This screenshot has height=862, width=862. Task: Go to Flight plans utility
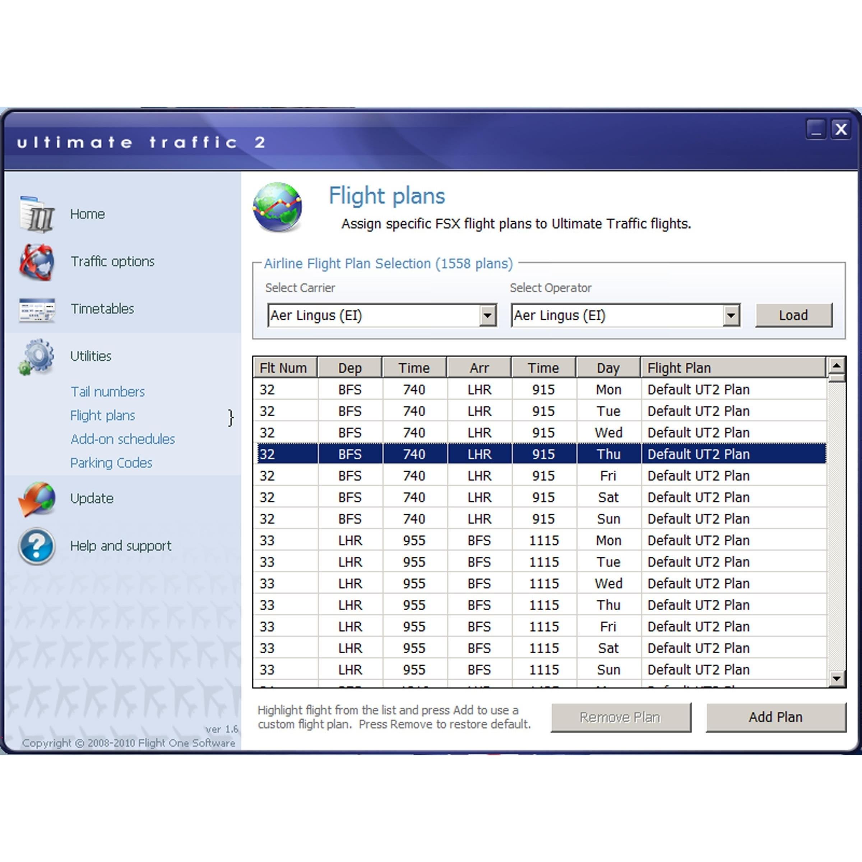pos(103,416)
